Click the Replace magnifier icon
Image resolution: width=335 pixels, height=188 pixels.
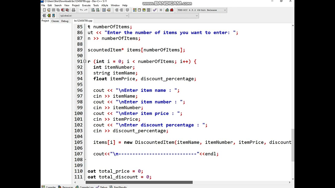(x=98, y=10)
